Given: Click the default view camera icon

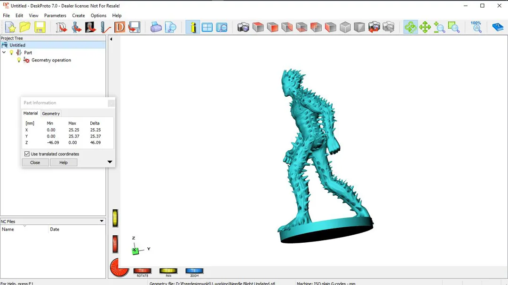Looking at the screenshot, I should point(243,28).
